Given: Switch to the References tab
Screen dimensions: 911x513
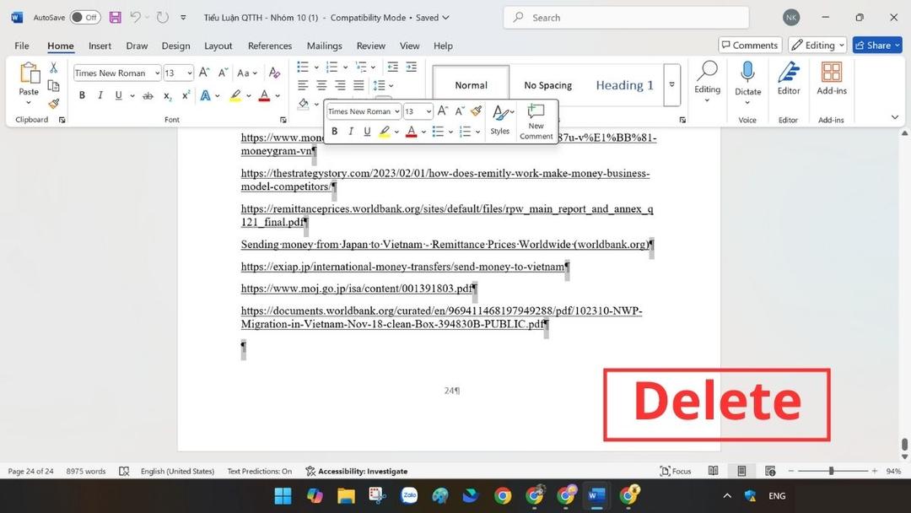Looking at the screenshot, I should point(270,46).
